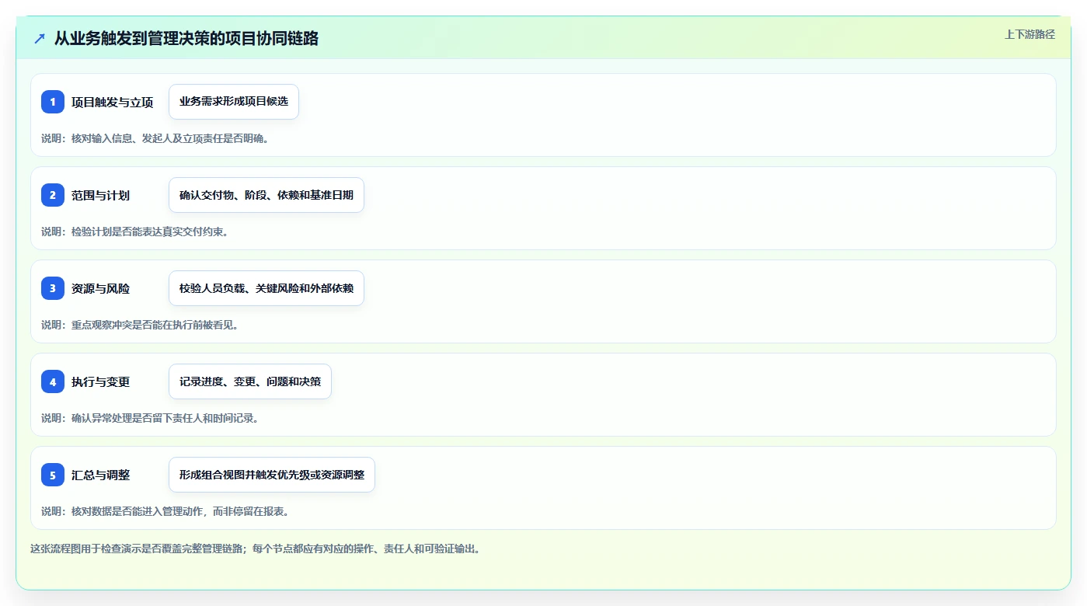
Task: Click the step heading 汇总与调整
Action: point(100,475)
